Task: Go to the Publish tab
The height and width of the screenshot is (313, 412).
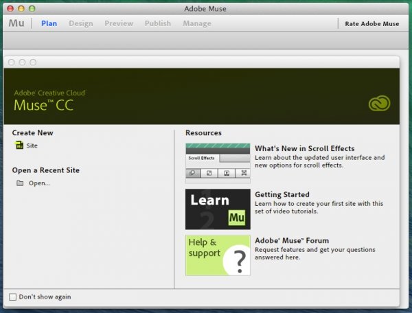Action: click(x=158, y=23)
